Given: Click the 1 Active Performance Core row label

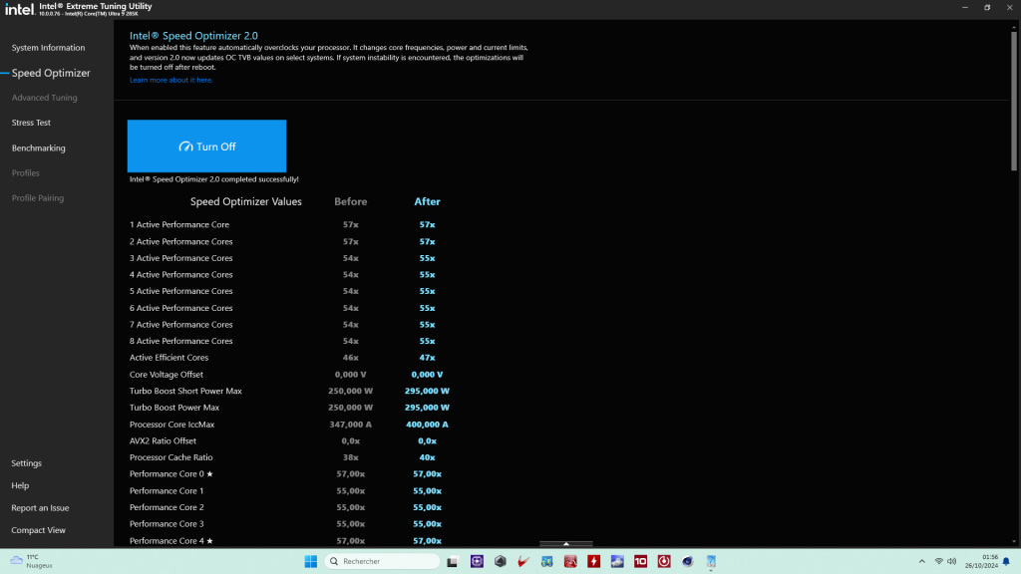Looking at the screenshot, I should click(x=179, y=224).
